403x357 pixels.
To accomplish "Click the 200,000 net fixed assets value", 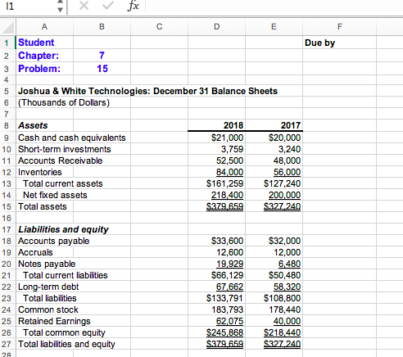I will pyautogui.click(x=284, y=195).
